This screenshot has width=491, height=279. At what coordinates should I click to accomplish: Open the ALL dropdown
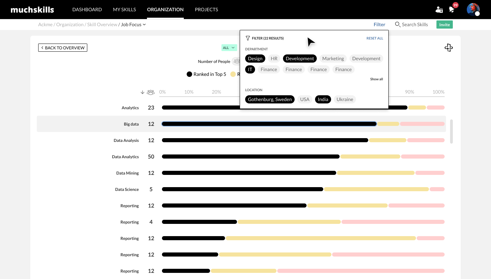229,48
